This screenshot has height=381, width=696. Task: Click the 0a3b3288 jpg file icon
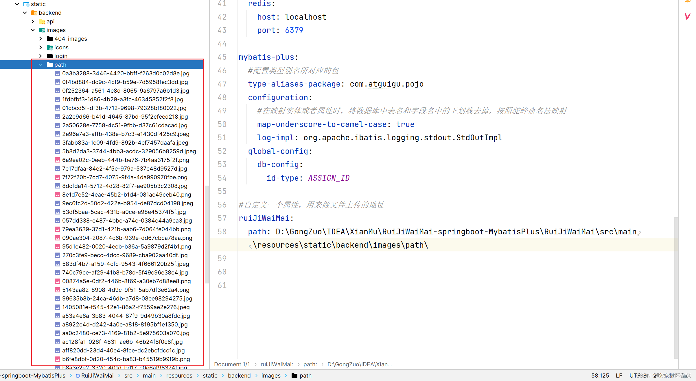tap(58, 73)
